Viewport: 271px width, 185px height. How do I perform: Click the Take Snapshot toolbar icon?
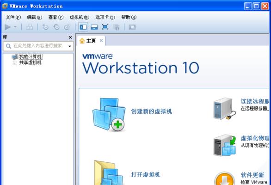[45, 27]
